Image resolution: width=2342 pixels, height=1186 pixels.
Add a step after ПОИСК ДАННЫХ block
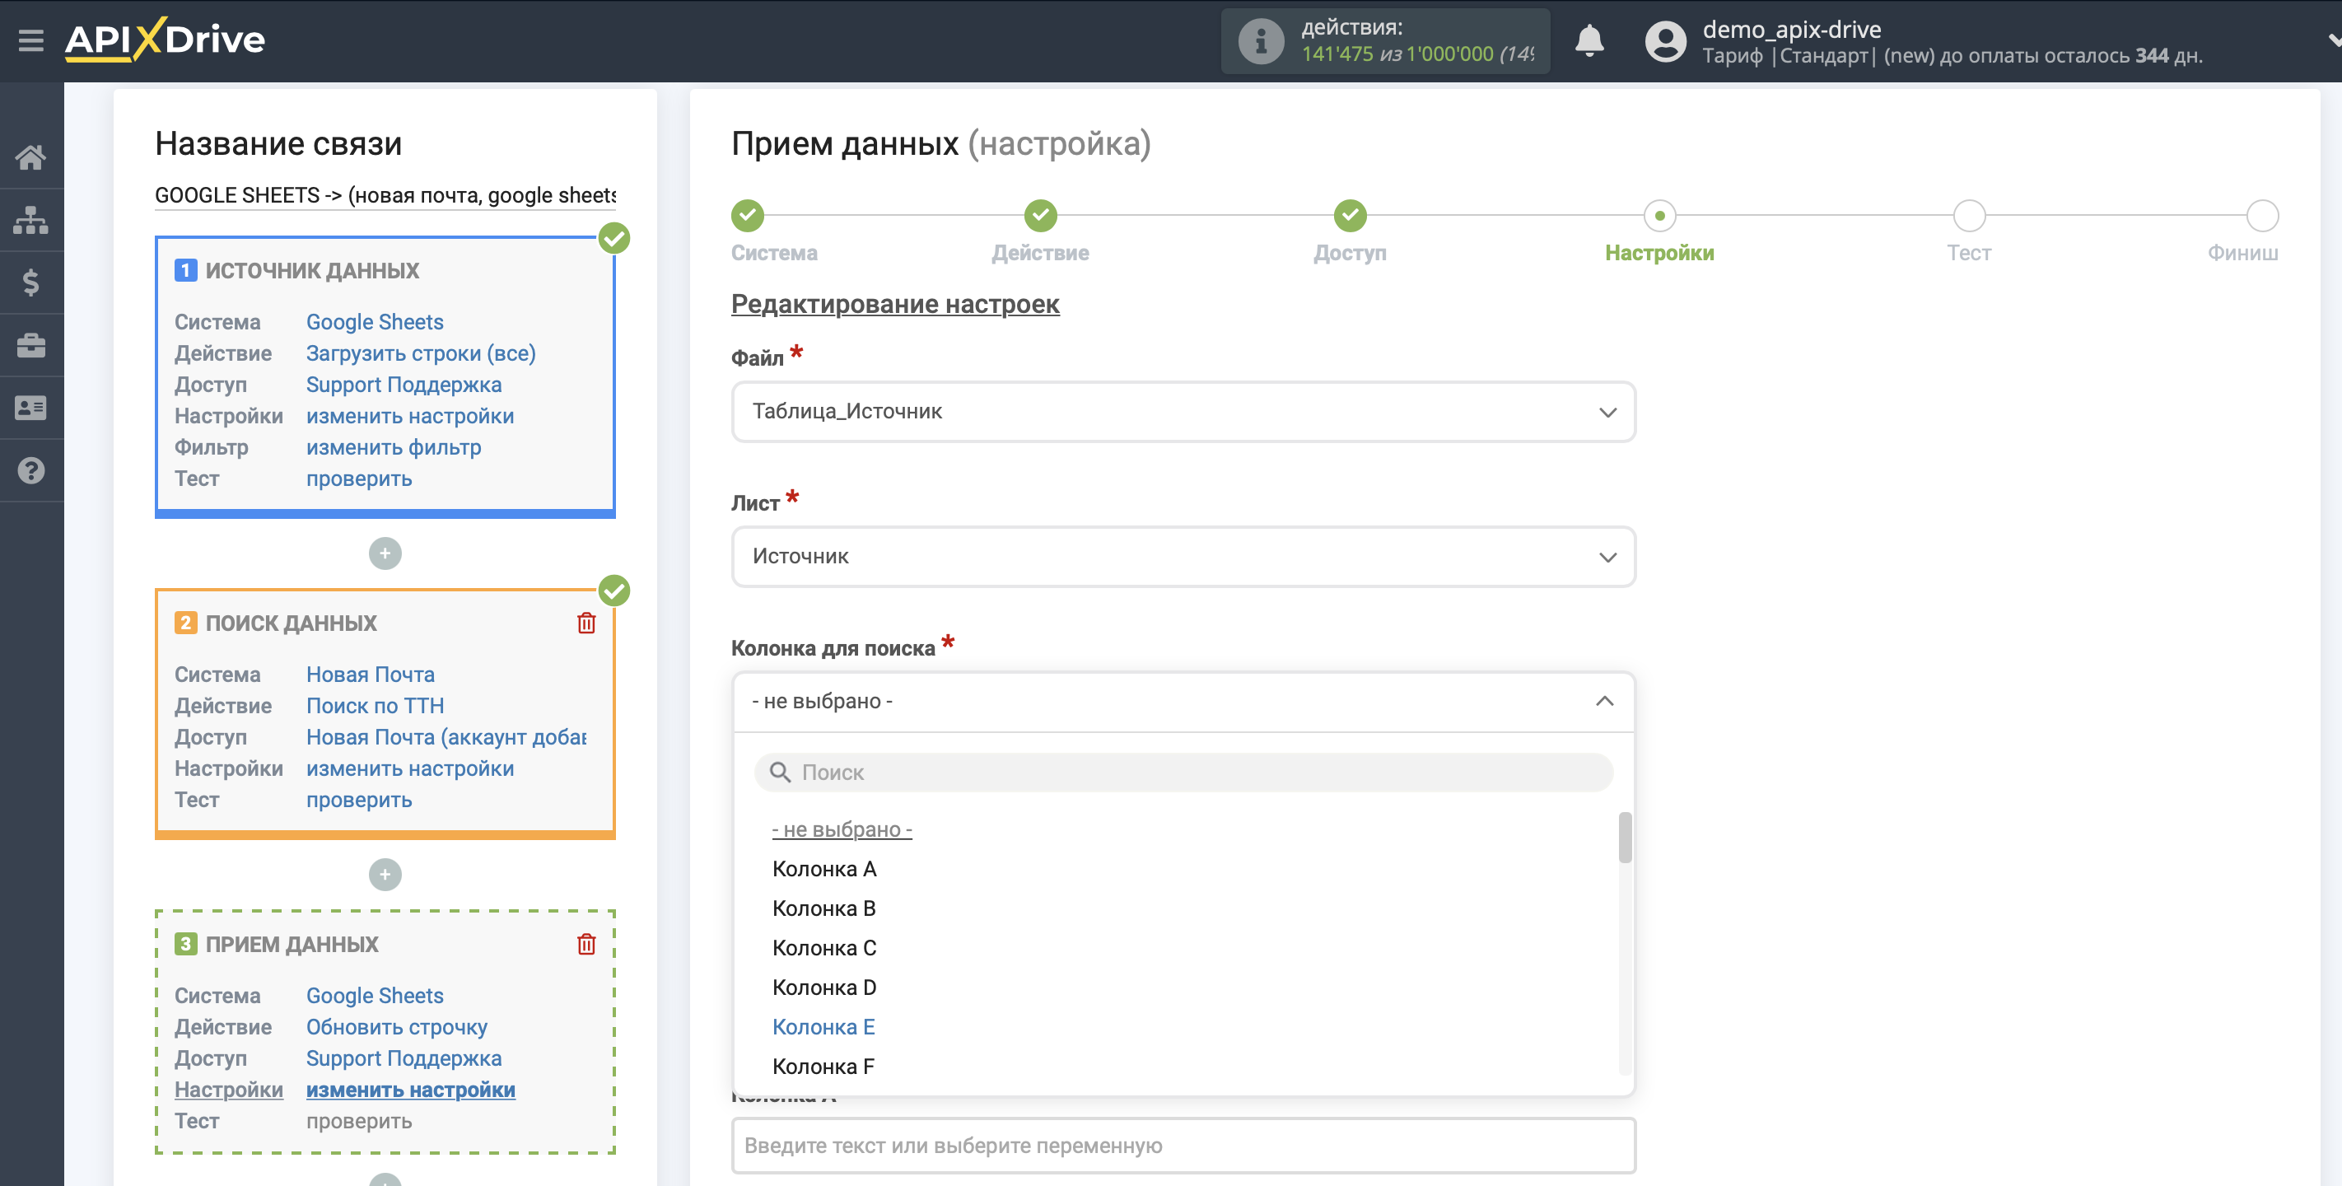coord(385,874)
